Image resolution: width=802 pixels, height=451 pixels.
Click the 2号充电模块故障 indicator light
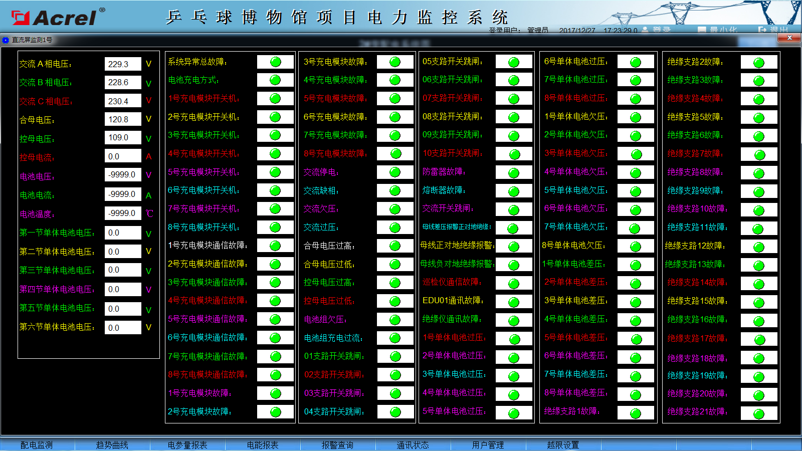click(276, 412)
